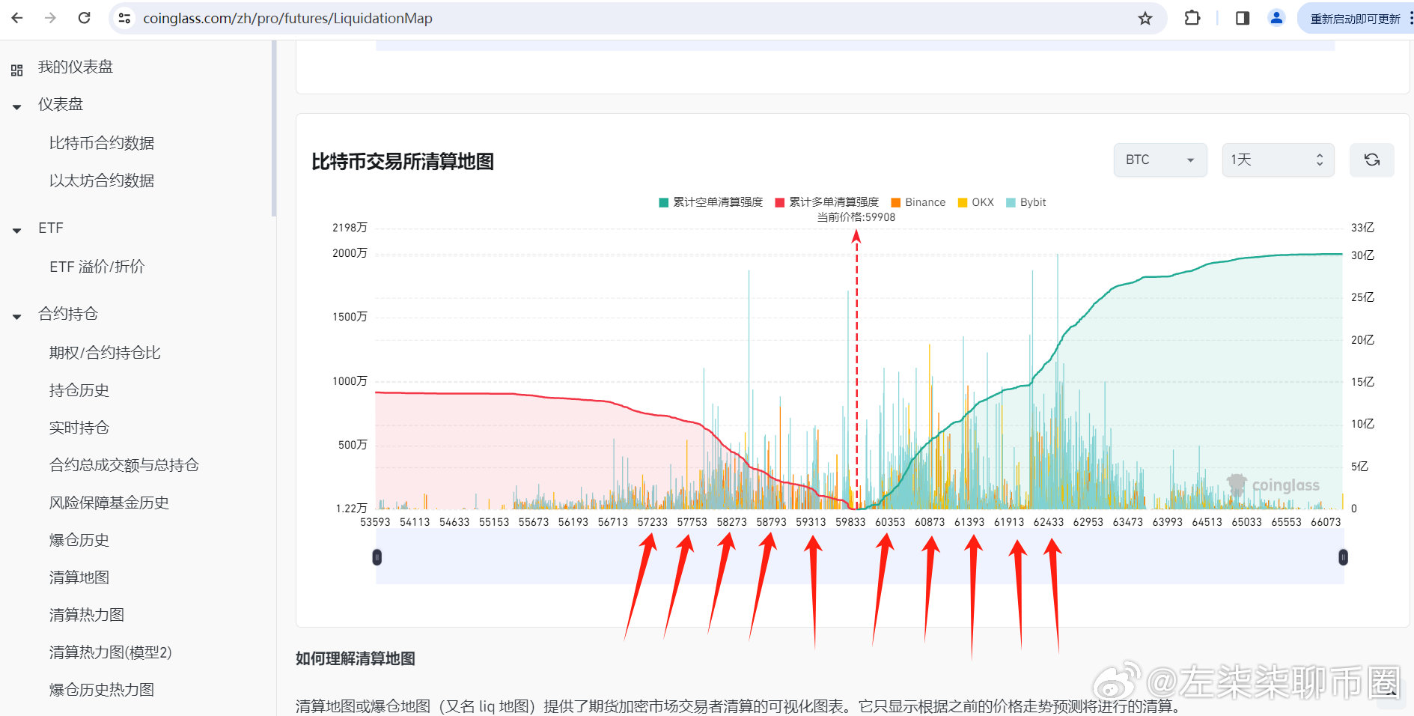Viewport: 1414px width, 716px height.
Task: Click the URL address bar field
Action: [599, 18]
